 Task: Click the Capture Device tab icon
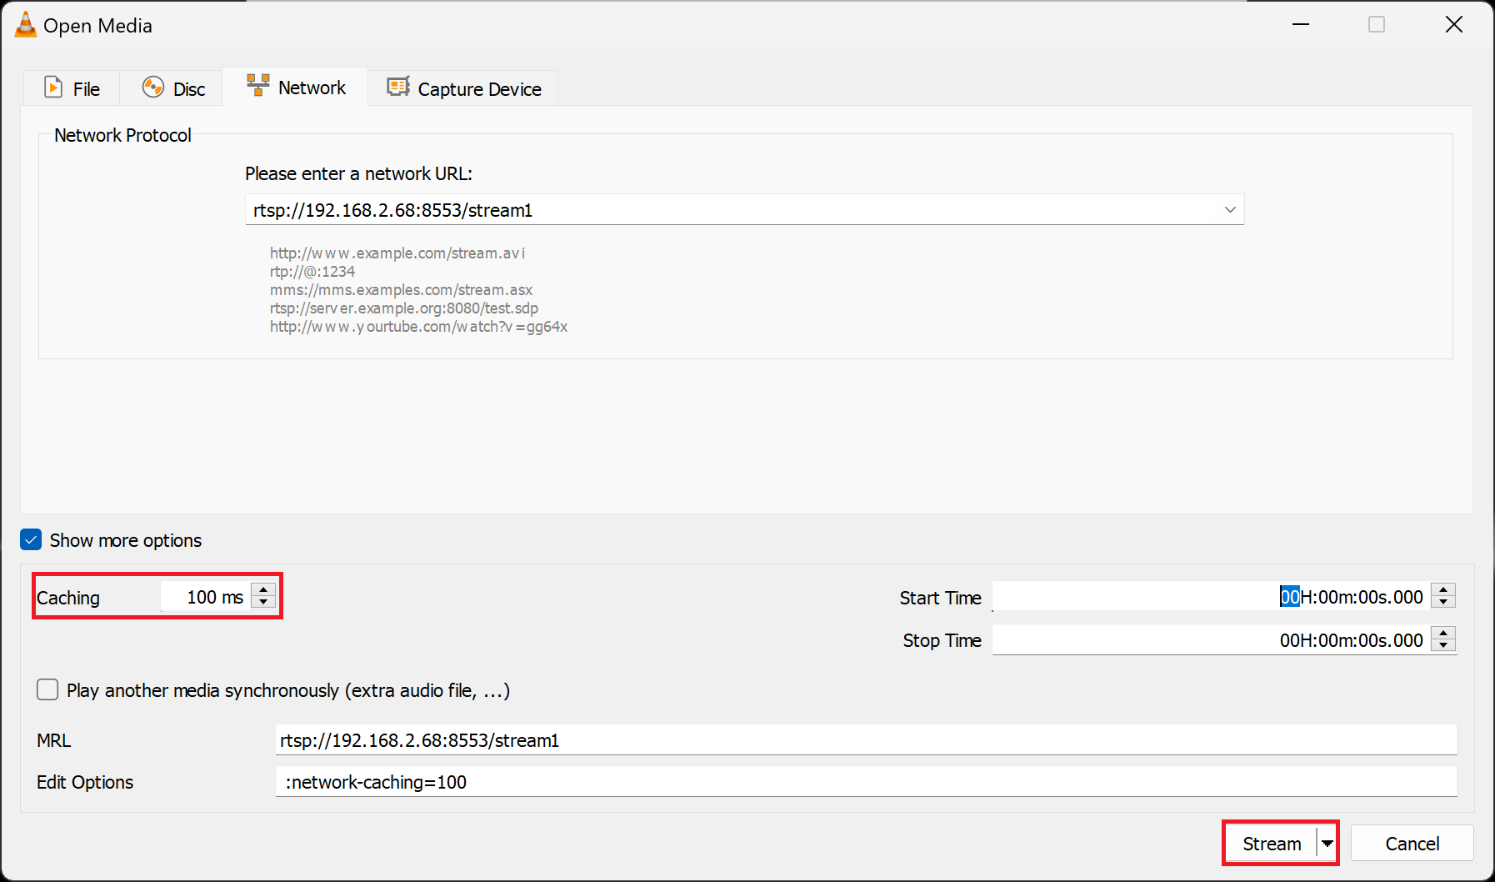[398, 87]
